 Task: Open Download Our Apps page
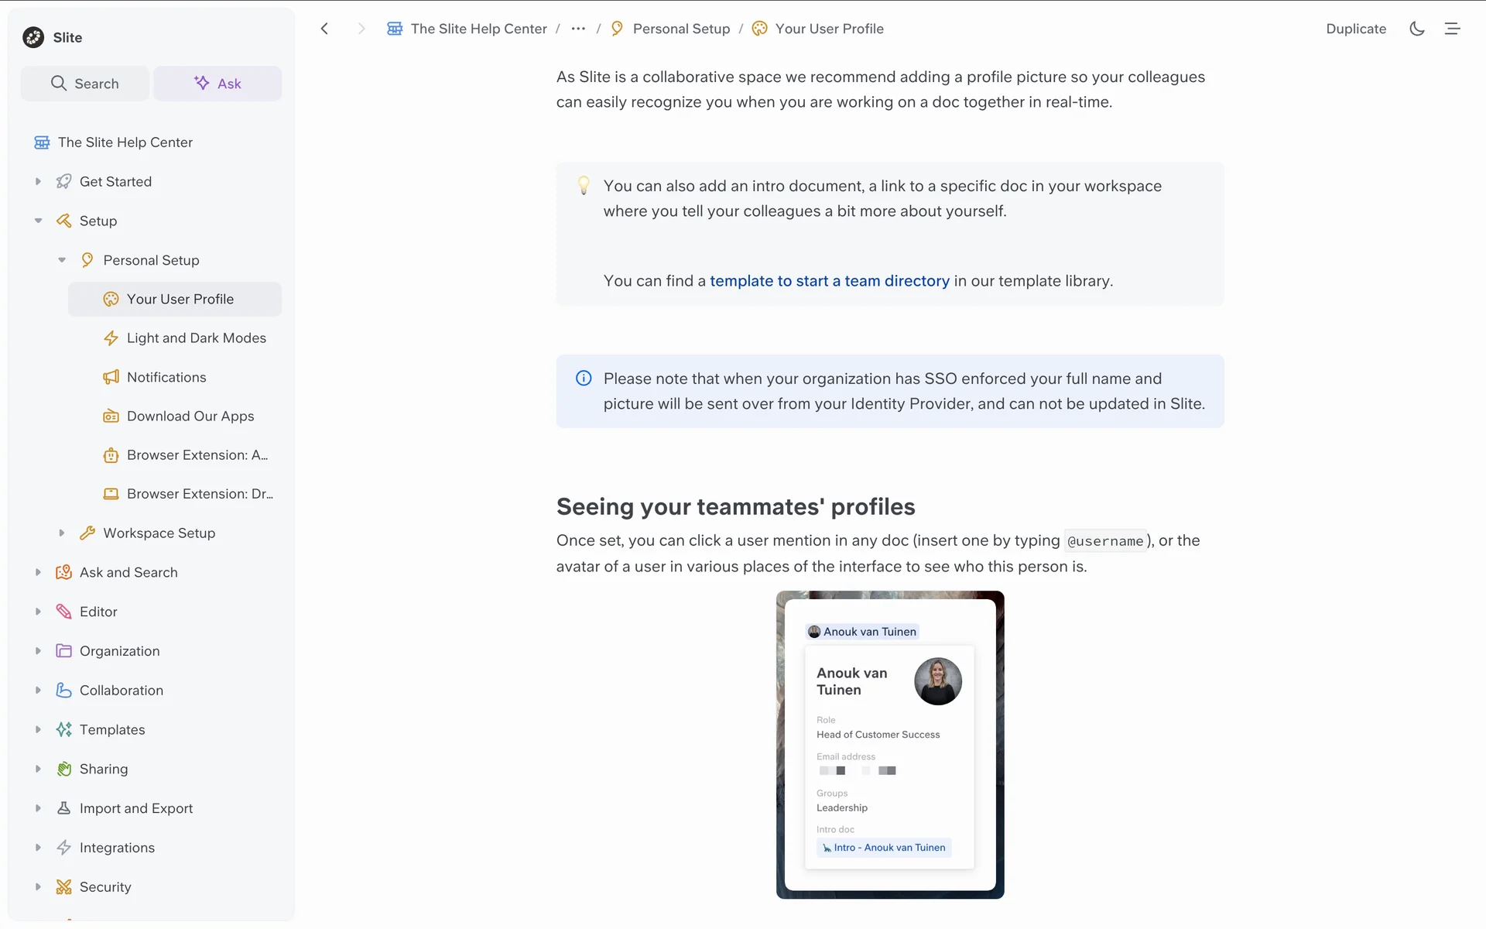click(x=190, y=417)
